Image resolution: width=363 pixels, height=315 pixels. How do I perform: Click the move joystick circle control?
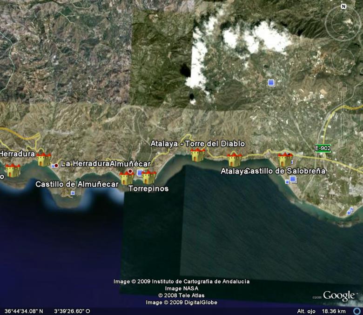[x=343, y=60]
